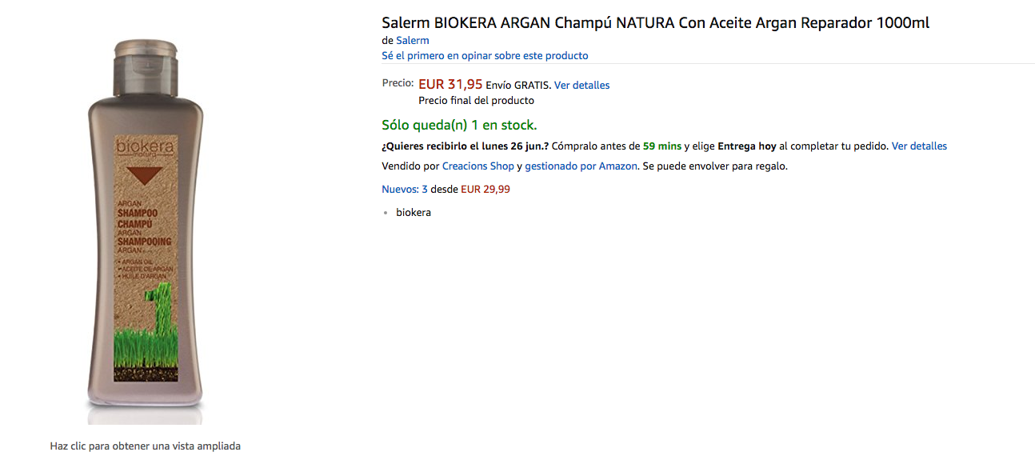This screenshot has width=1035, height=464.
Task: Open 'Ver detalles' after 'completar tu pedido'
Action: point(919,146)
